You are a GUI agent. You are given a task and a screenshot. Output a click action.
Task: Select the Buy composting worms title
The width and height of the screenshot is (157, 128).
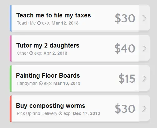(x=50, y=106)
